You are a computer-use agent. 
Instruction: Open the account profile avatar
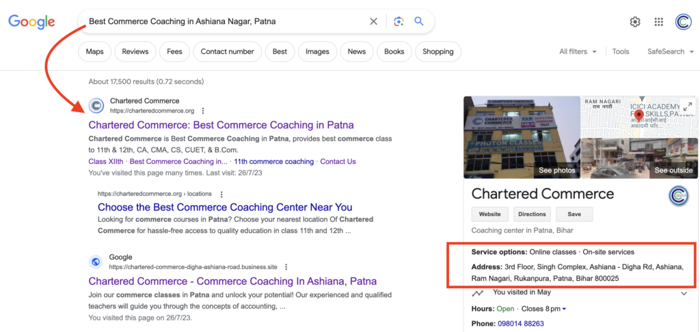coord(683,22)
